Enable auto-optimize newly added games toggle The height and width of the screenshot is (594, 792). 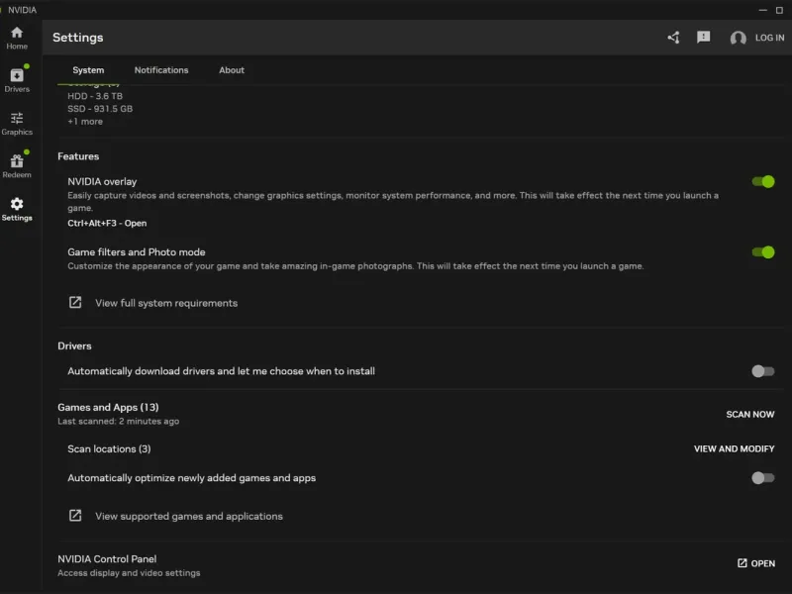pyautogui.click(x=762, y=478)
